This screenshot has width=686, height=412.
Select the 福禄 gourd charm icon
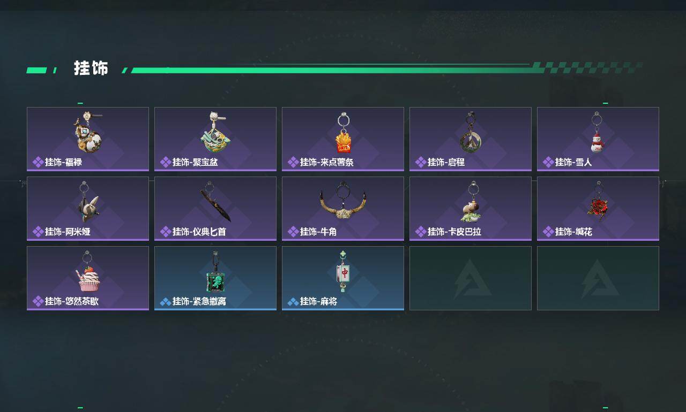coord(88,132)
